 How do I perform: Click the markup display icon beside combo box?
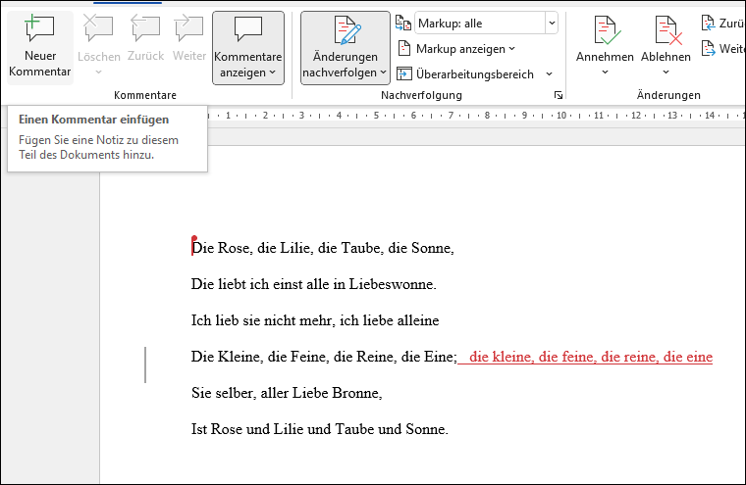tap(403, 24)
